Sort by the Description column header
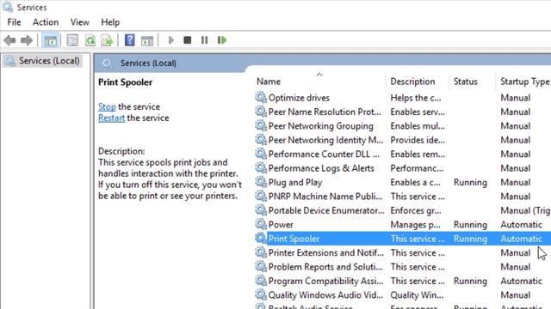551x309 pixels. tap(412, 82)
